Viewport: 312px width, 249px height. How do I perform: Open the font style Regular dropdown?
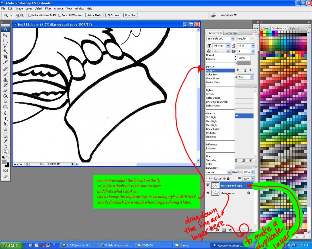pyautogui.click(x=252, y=39)
